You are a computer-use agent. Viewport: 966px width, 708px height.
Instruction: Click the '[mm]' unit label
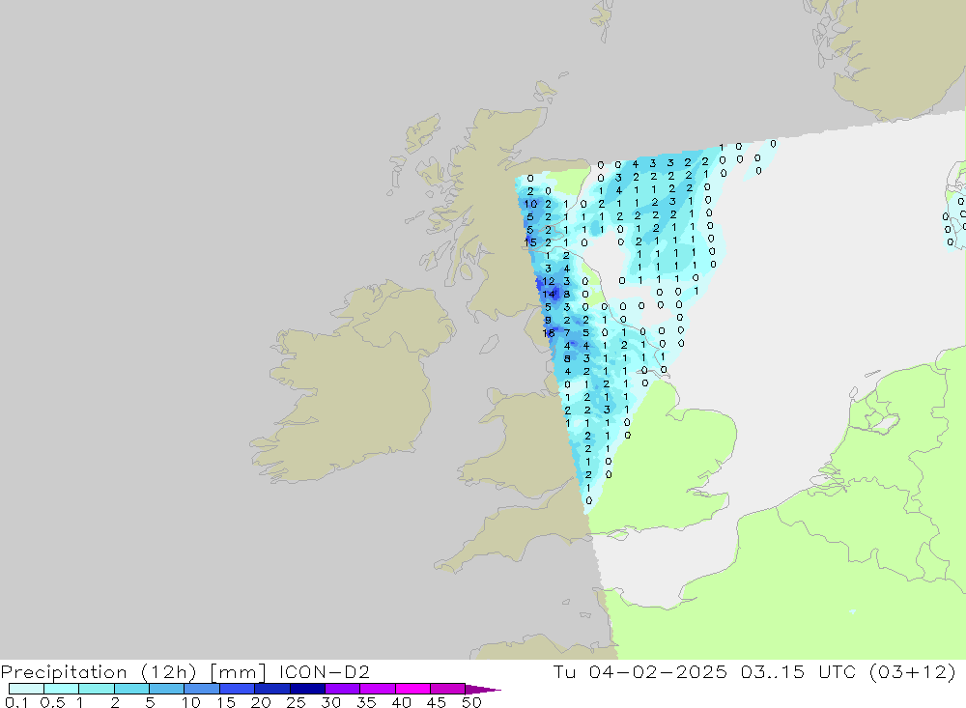pos(238,672)
